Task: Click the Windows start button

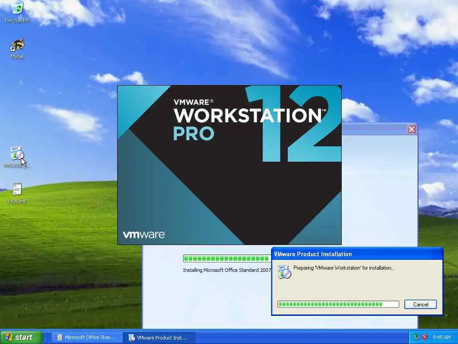Action: pos(21,337)
